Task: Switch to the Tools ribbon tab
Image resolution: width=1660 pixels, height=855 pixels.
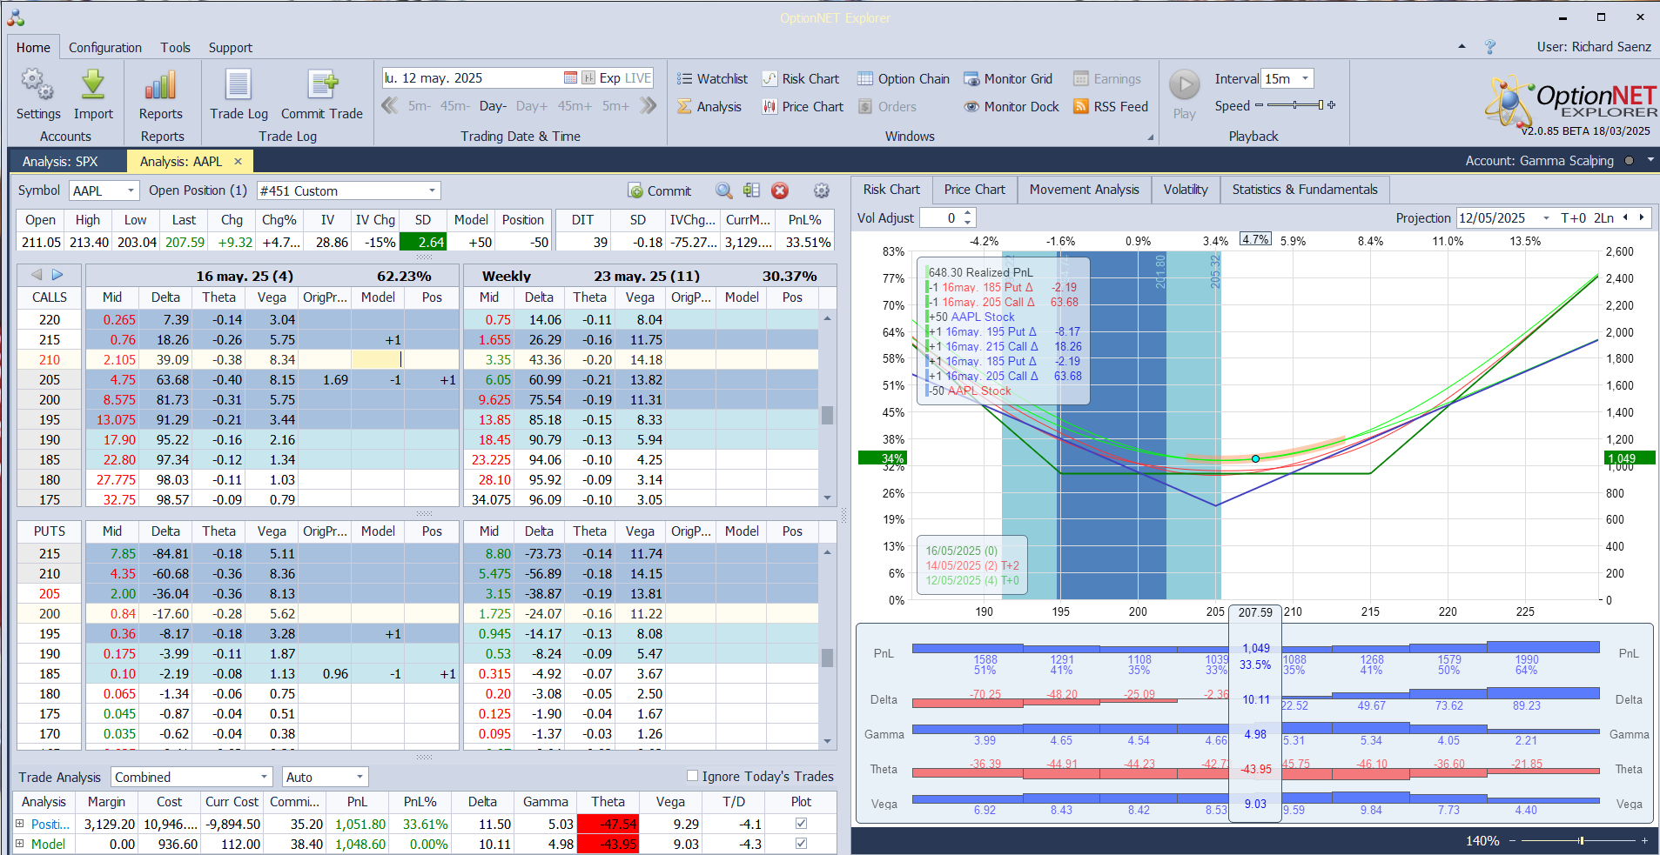Action: (x=175, y=47)
